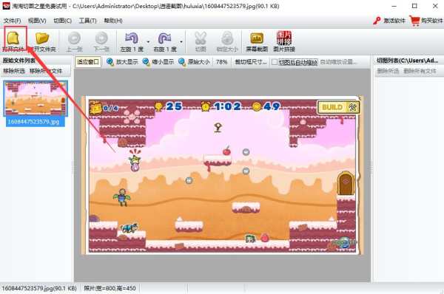444x294 pixels.
Task: Click the rotate right 1 degree icon
Action: point(164,38)
